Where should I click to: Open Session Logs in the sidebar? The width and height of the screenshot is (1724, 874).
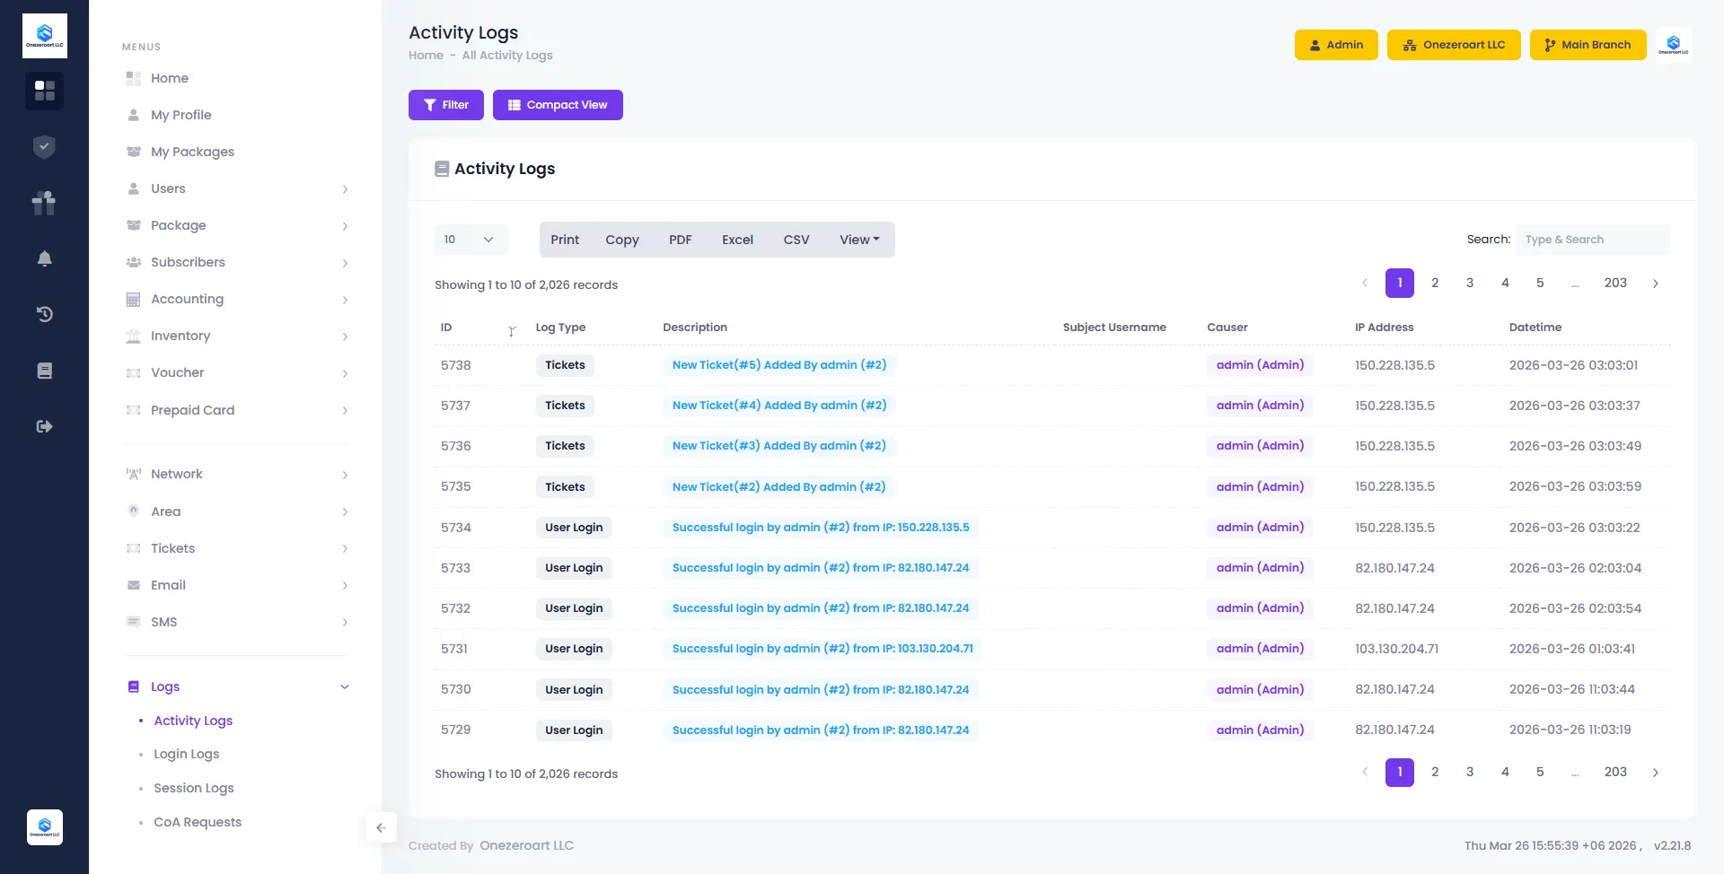pyautogui.click(x=193, y=788)
